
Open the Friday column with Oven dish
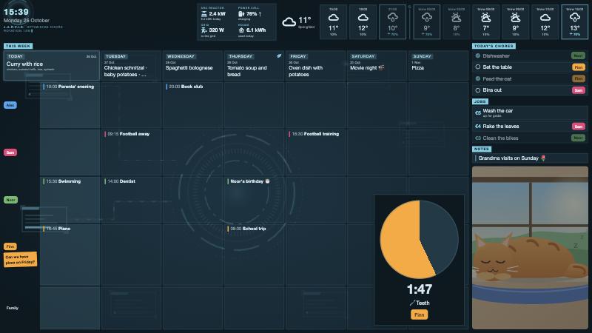tap(316, 66)
